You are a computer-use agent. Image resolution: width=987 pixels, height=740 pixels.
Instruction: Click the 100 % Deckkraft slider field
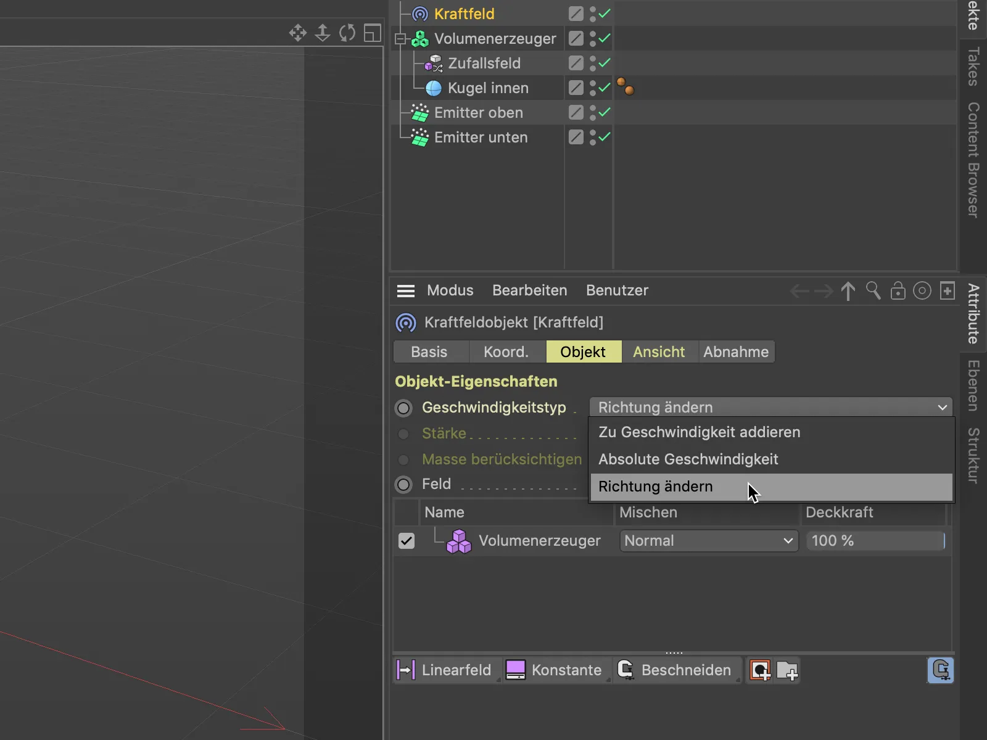click(876, 541)
